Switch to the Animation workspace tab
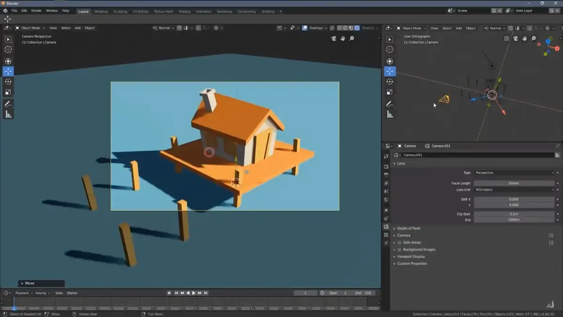The width and height of the screenshot is (563, 317). pos(204,11)
